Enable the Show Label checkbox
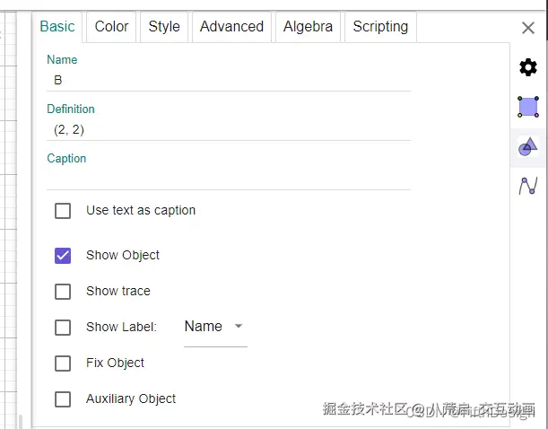The height and width of the screenshot is (429, 548). (63, 328)
